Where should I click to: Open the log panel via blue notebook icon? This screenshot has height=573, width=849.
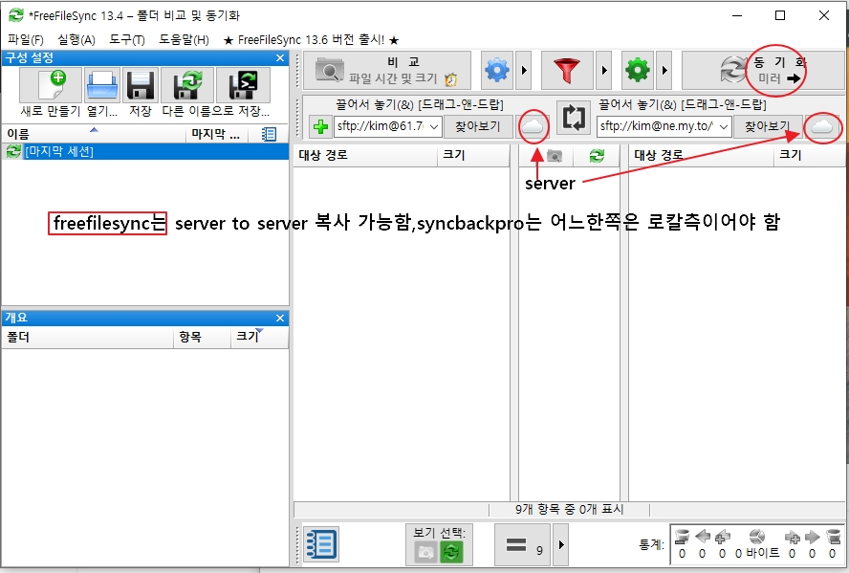tap(322, 542)
